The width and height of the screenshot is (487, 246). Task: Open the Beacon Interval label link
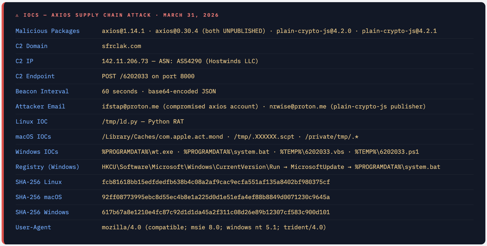[42, 91]
